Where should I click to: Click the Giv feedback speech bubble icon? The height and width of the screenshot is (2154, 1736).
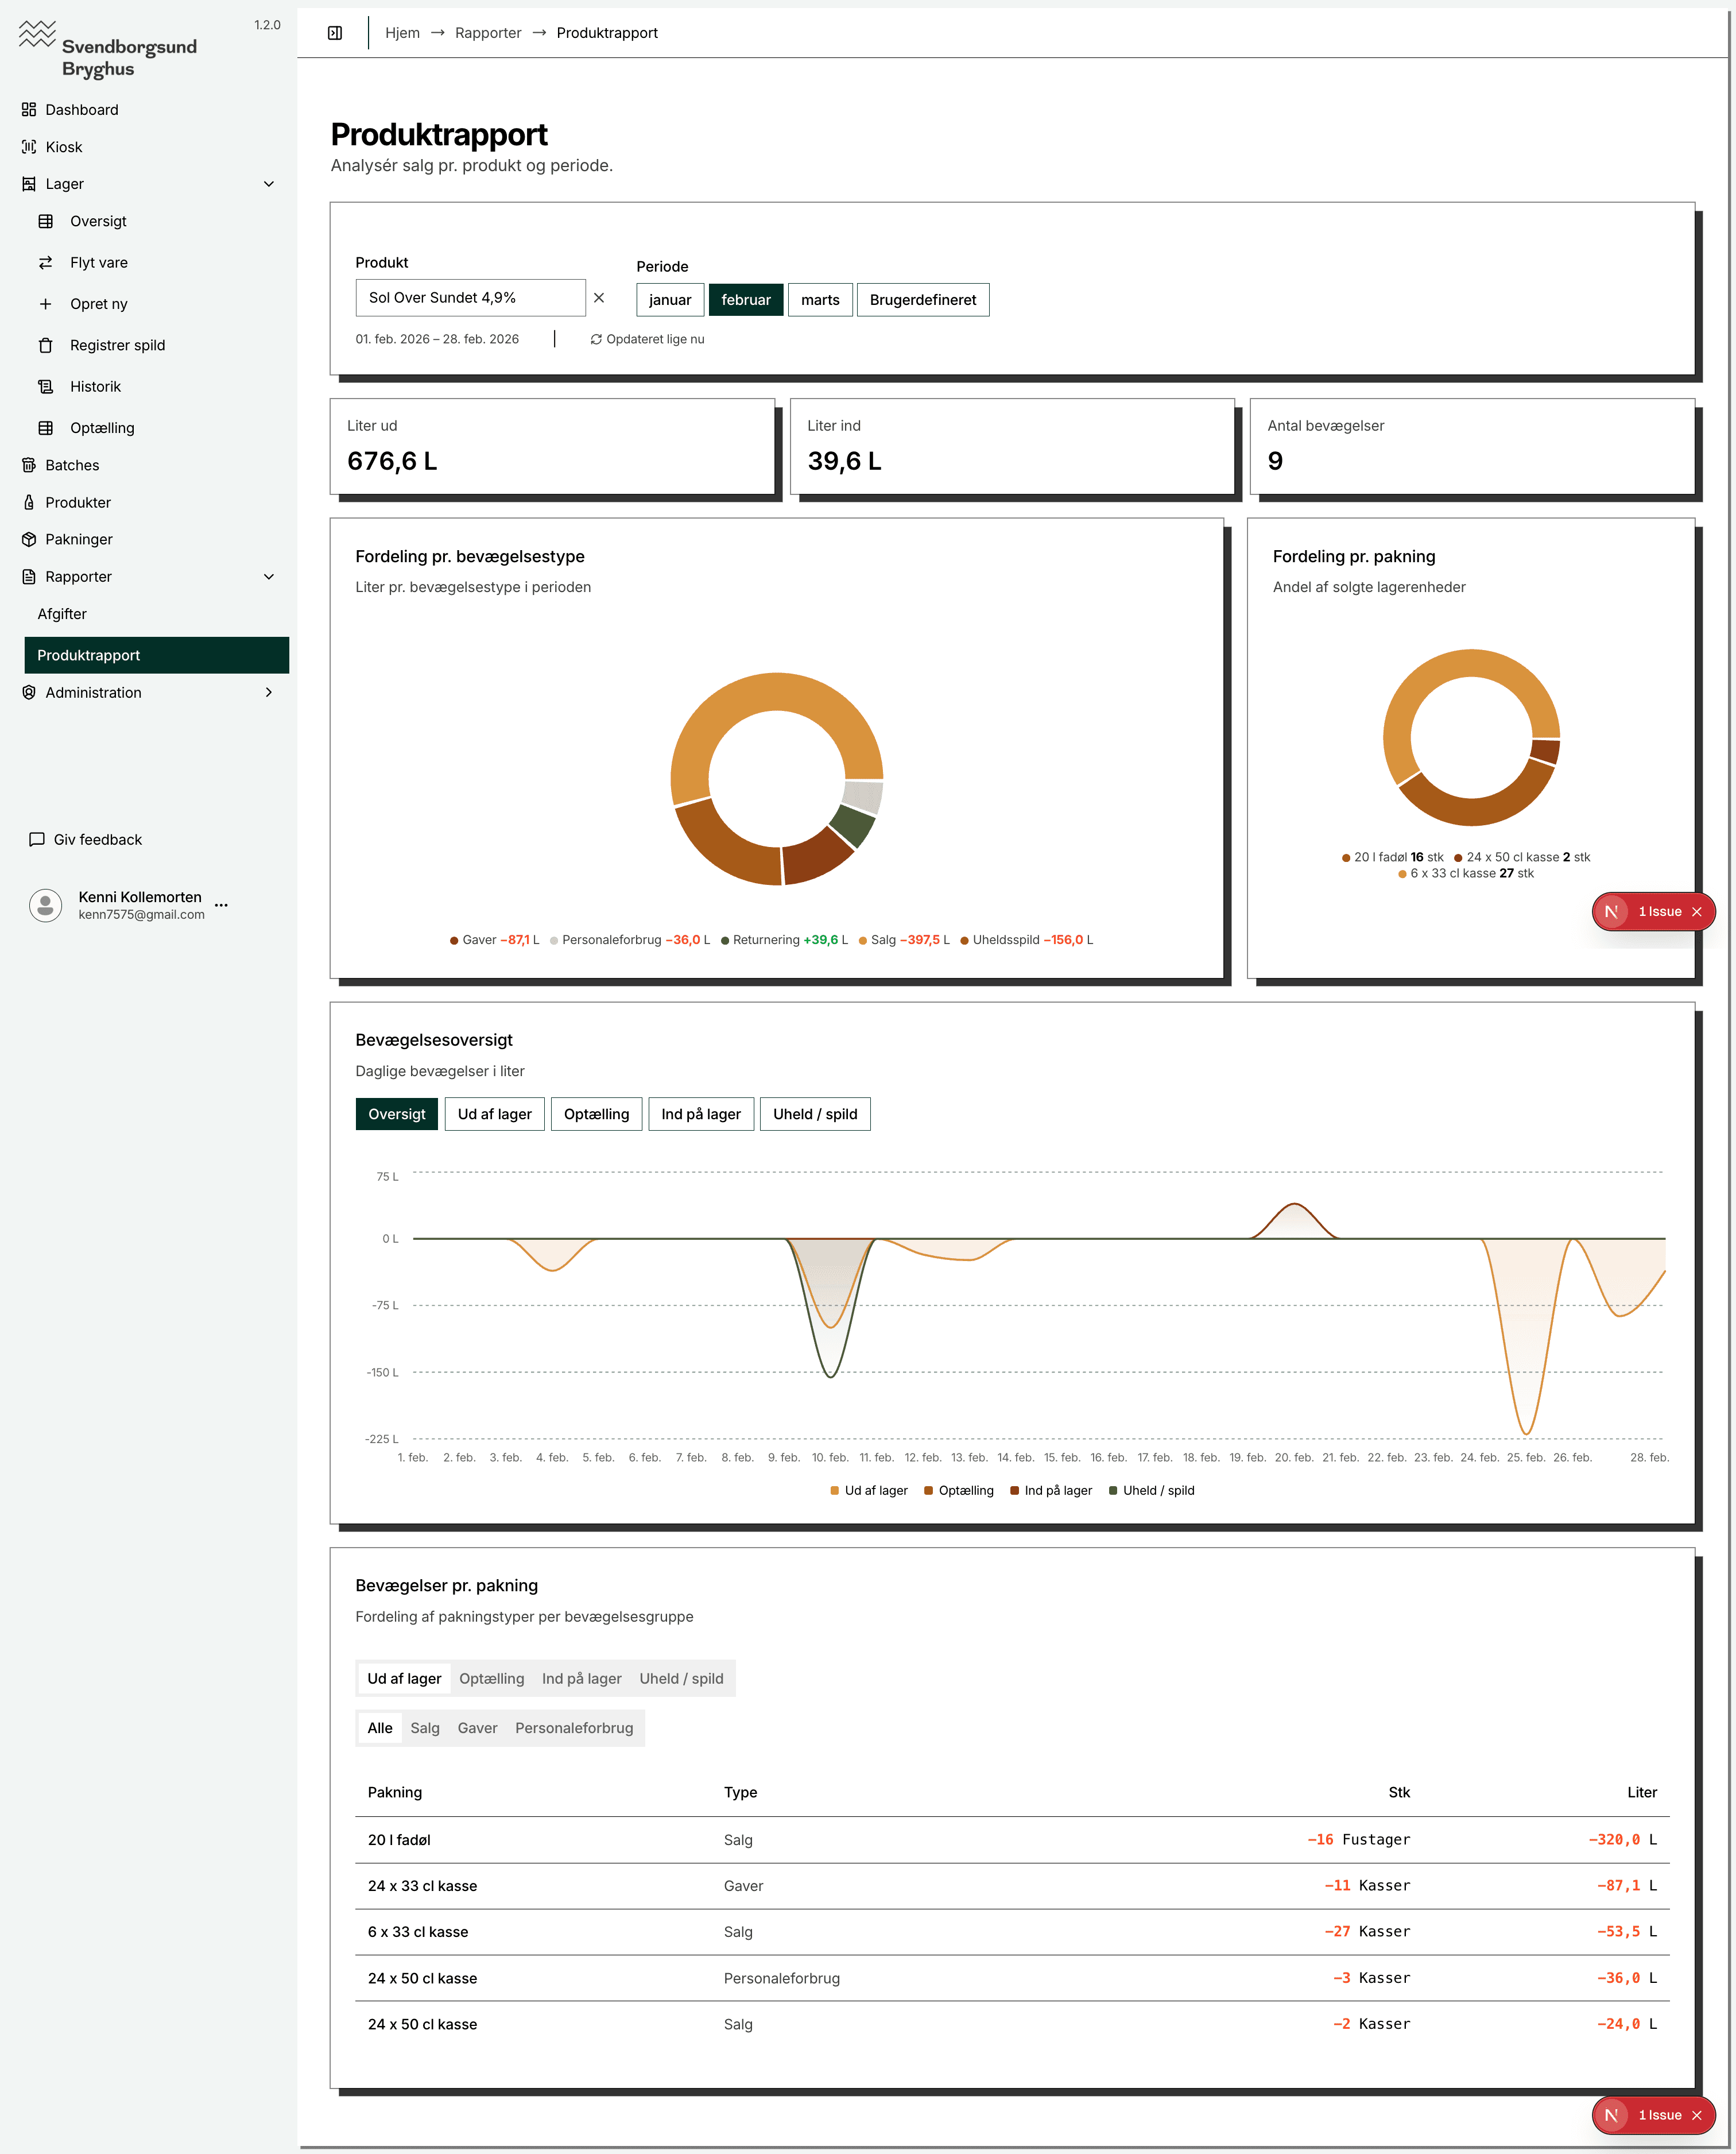[x=37, y=840]
